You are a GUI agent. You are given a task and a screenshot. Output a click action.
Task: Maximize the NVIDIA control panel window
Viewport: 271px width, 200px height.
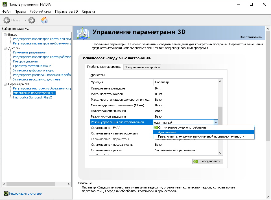click(251, 4)
